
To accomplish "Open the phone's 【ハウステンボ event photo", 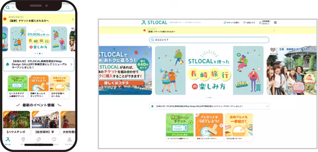I will click(x=16, y=120).
